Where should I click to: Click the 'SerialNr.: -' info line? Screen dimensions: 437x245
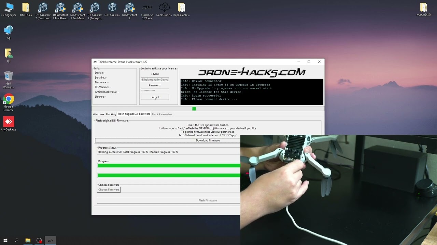tap(101, 78)
